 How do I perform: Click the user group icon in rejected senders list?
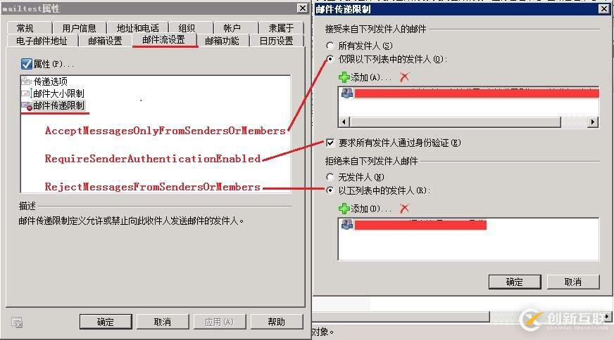pos(347,224)
